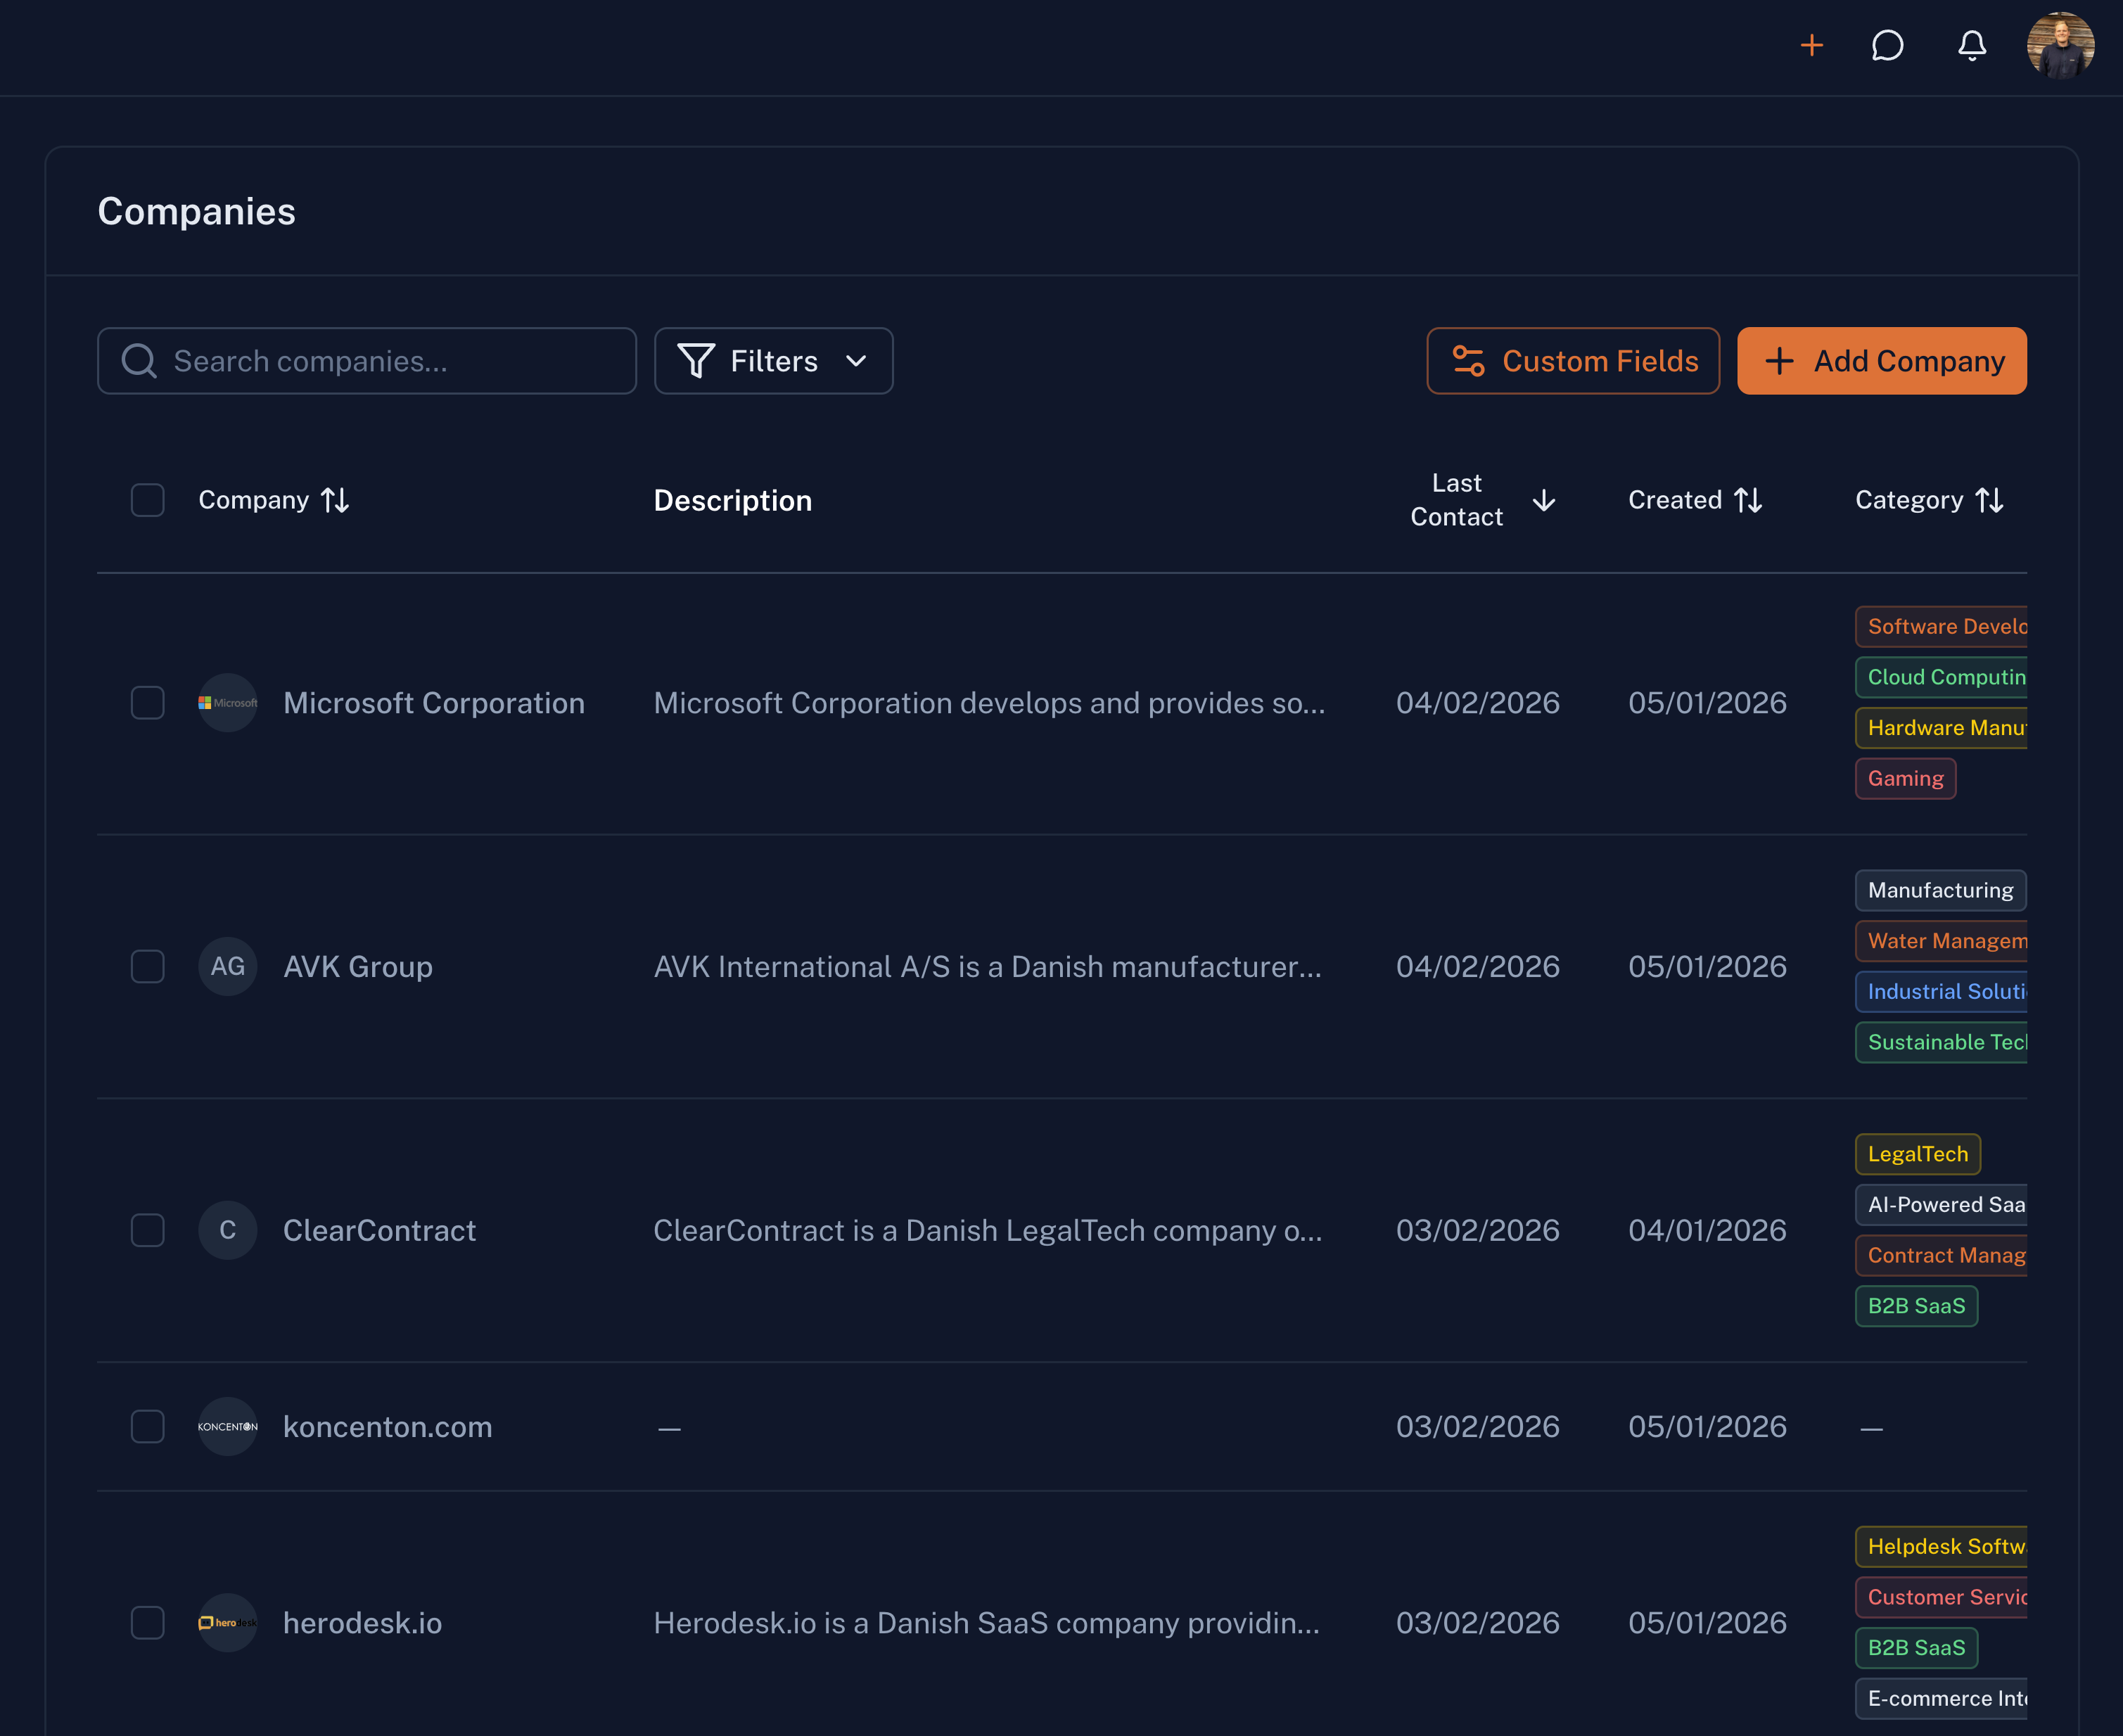The image size is (2123, 1736).
Task: Click the search magnifier icon
Action: coord(139,361)
